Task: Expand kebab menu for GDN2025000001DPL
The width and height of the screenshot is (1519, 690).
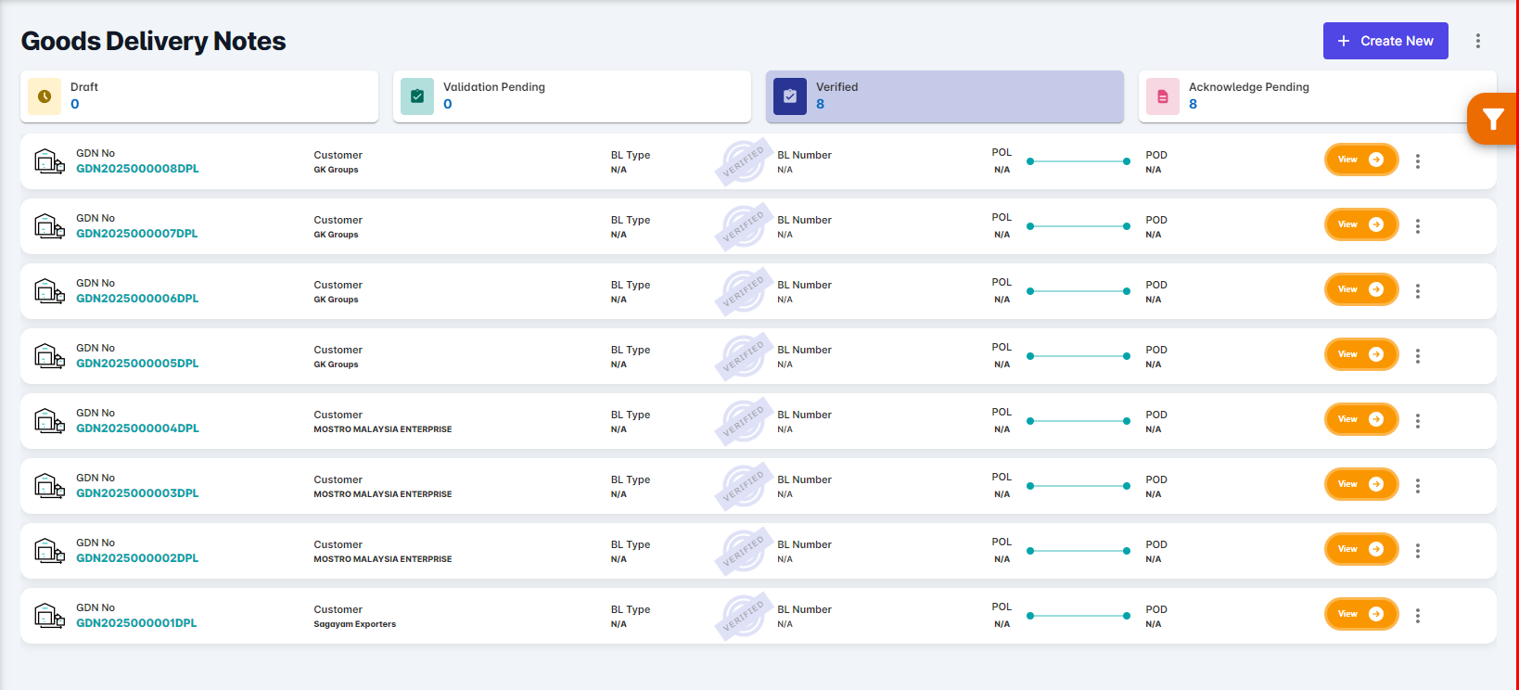Action: (1418, 616)
